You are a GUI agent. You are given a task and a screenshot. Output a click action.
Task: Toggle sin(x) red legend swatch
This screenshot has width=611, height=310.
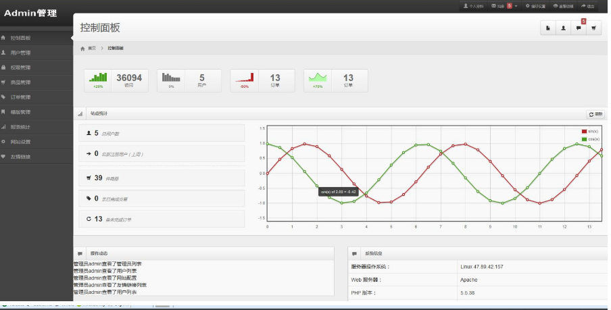coord(584,132)
